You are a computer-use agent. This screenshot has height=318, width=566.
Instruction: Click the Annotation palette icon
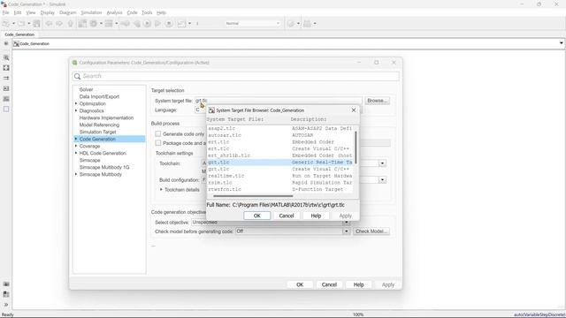tap(6, 88)
